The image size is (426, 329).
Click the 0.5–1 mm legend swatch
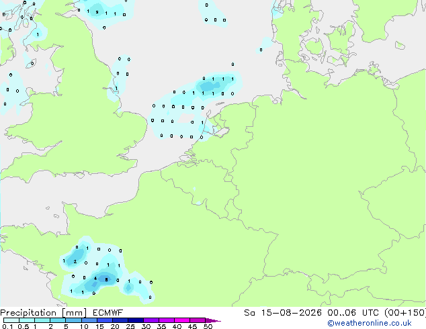tap(27, 320)
